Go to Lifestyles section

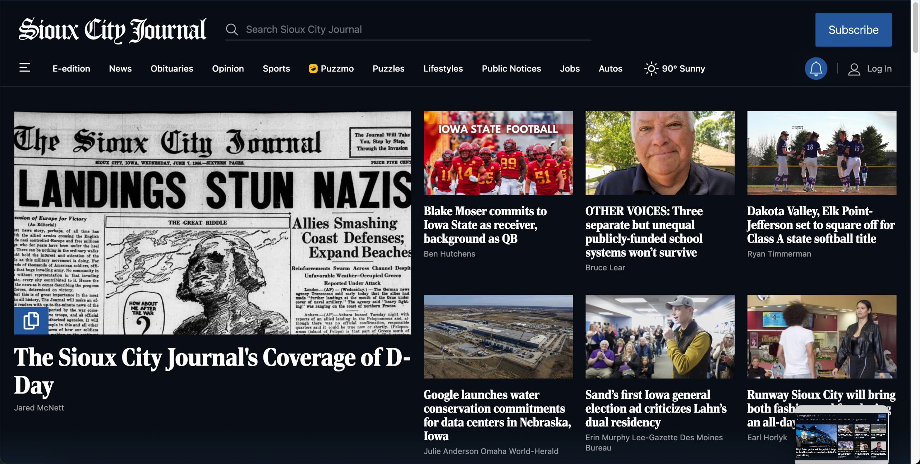(443, 69)
